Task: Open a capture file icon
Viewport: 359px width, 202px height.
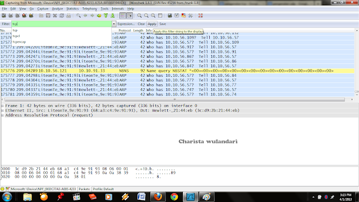Action: point(41,16)
